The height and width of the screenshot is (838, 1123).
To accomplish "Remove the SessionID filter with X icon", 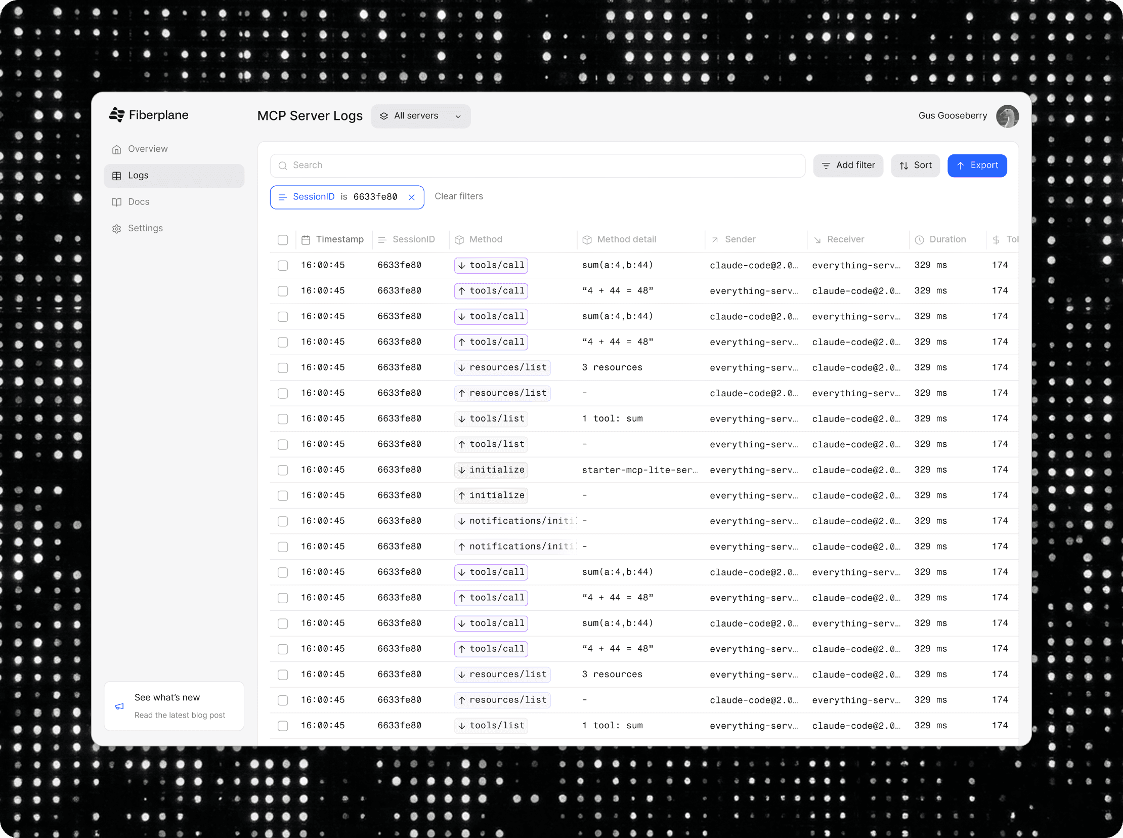I will click(x=412, y=197).
